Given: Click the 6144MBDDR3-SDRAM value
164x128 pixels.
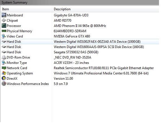Looking at the screenshot, I should pos(70,31).
